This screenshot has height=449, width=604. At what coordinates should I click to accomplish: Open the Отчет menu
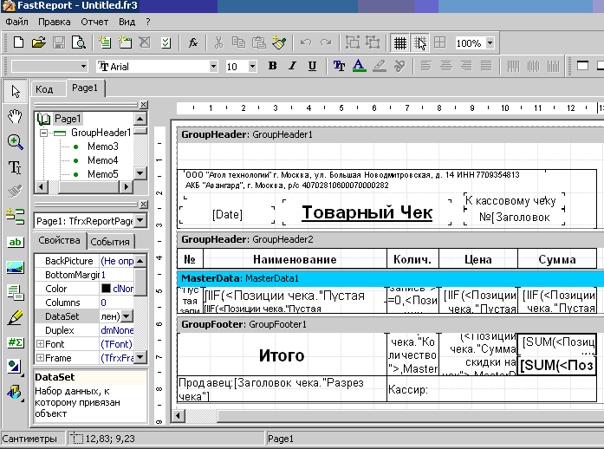click(x=94, y=22)
